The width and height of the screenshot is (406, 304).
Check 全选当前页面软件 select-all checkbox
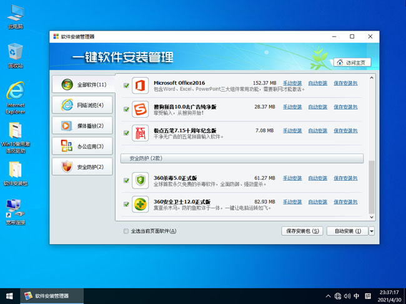point(126,231)
